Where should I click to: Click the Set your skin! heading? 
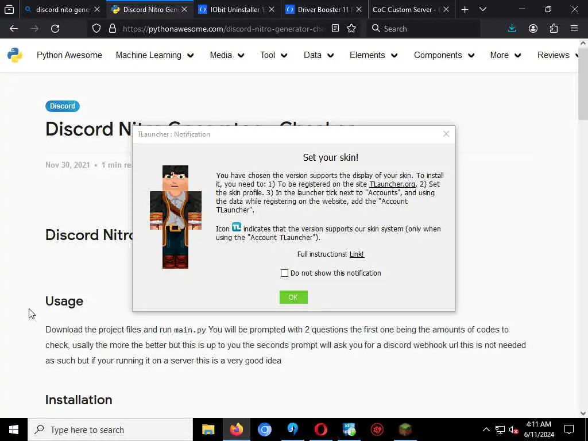click(330, 157)
